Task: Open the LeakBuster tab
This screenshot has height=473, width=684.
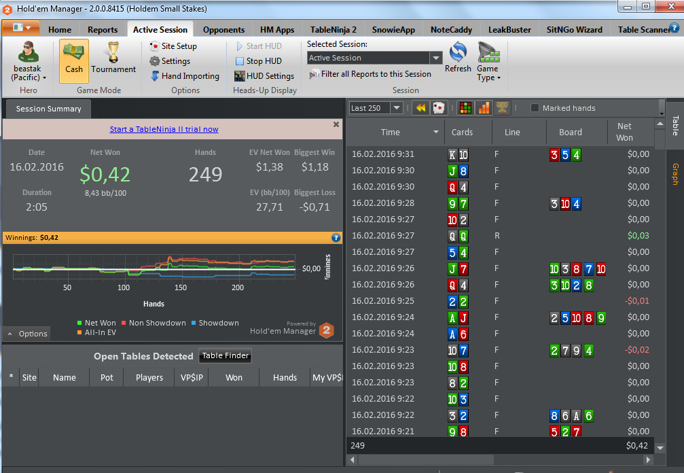Action: (x=509, y=30)
